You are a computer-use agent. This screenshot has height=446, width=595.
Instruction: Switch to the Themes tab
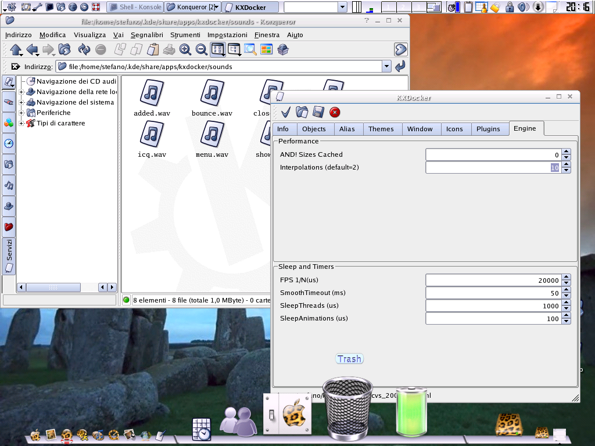[381, 129]
